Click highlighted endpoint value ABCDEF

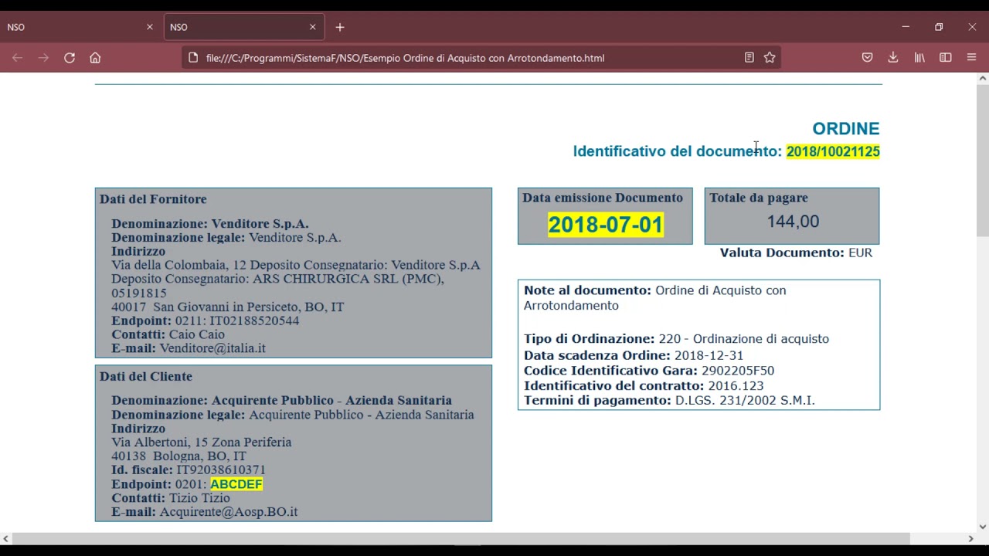coord(236,484)
